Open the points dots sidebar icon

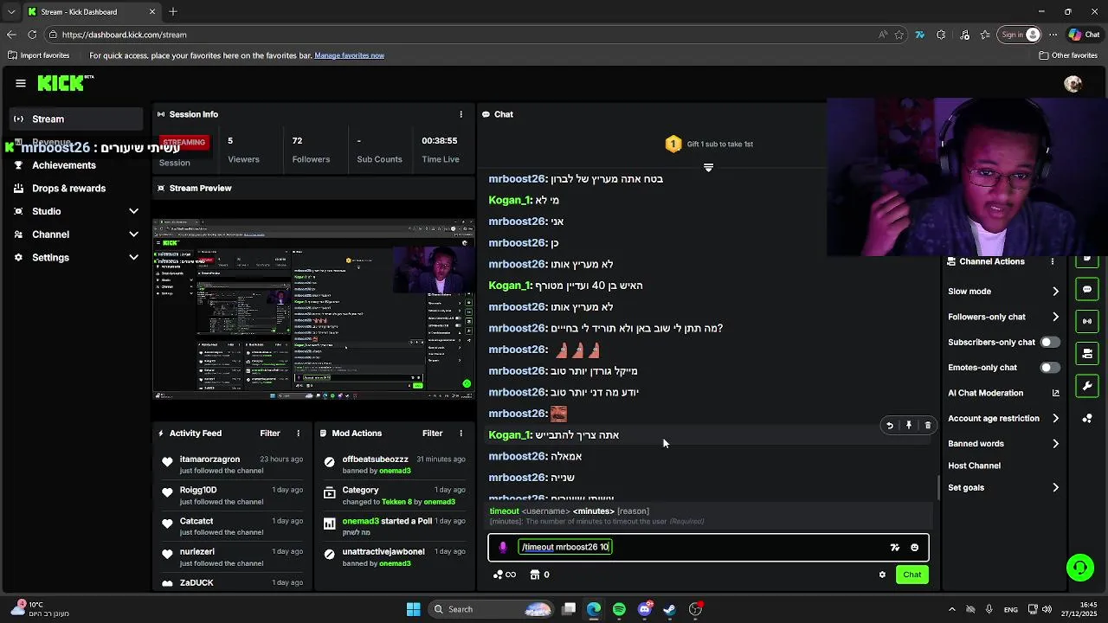pyautogui.click(x=1087, y=419)
